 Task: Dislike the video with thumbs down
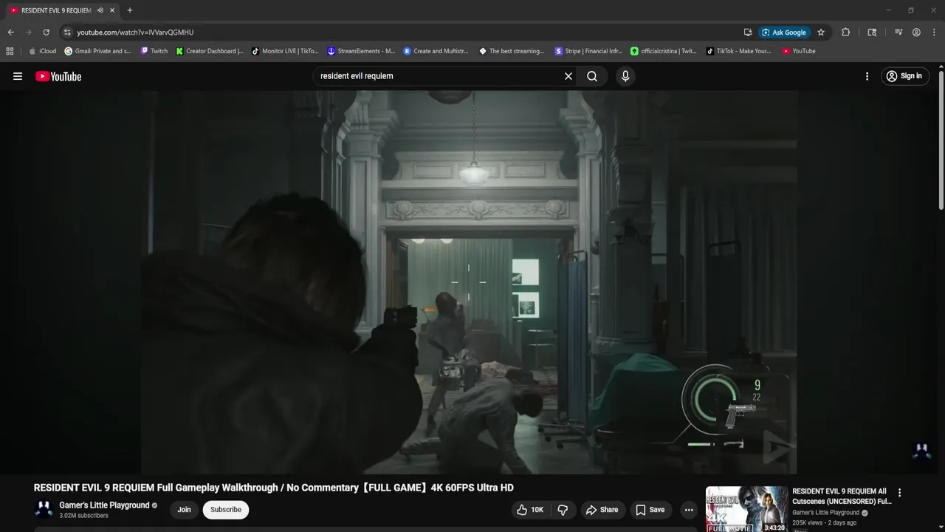(x=563, y=510)
